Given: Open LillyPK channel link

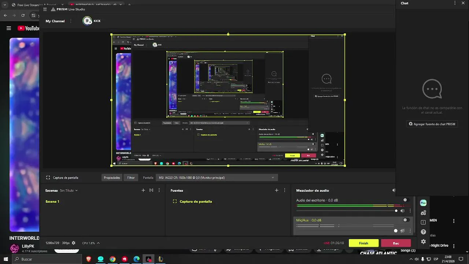Looking at the screenshot, I should tap(28, 246).
